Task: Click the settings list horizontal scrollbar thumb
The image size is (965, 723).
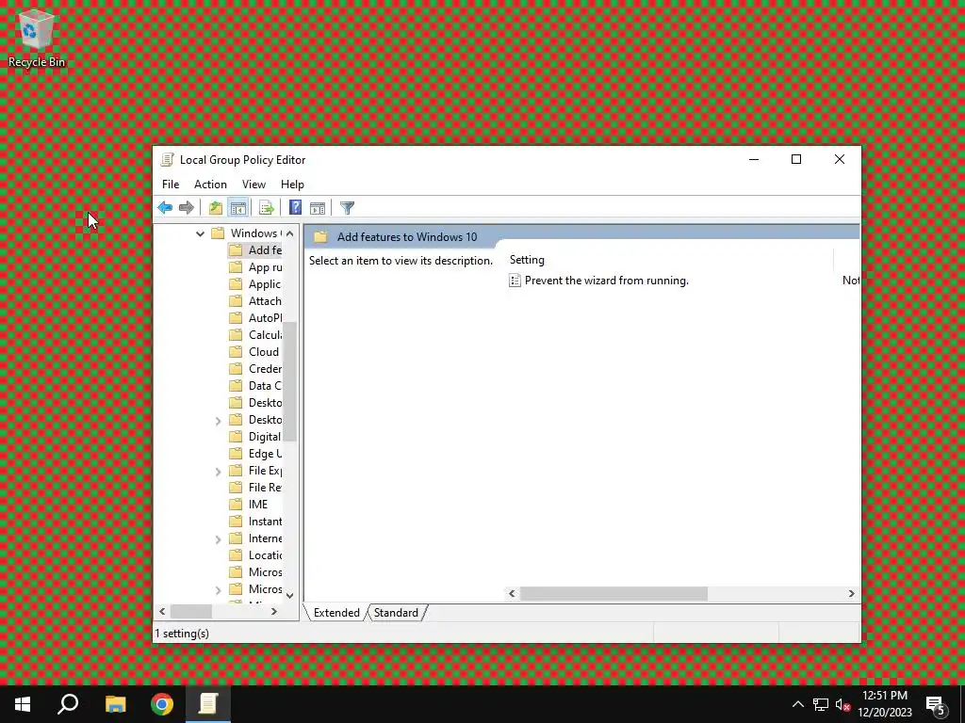Action: (x=613, y=593)
